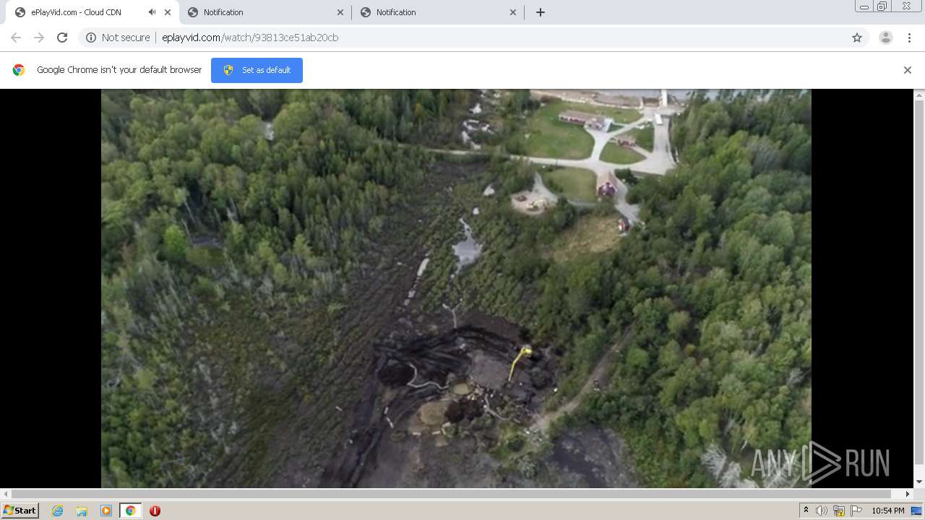Close the first Notification tab
925x520 pixels.
(x=341, y=12)
